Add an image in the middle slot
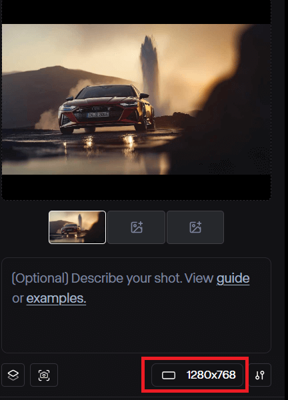This screenshot has width=288, height=400. (x=137, y=227)
